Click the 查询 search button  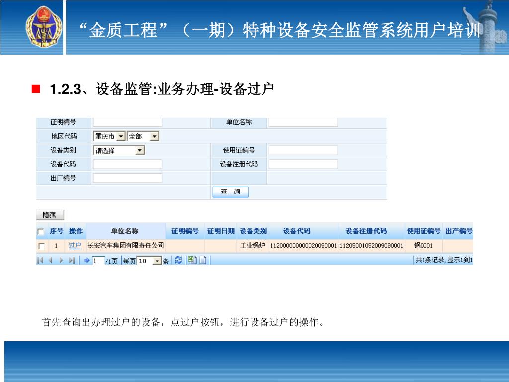click(x=231, y=191)
